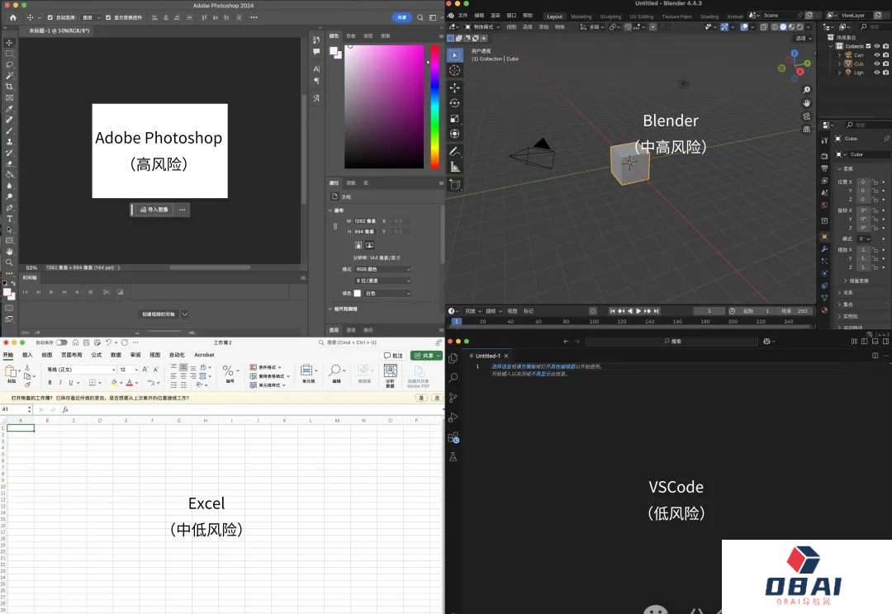Open VSCode Source Control view
The image size is (892, 614).
click(x=453, y=398)
